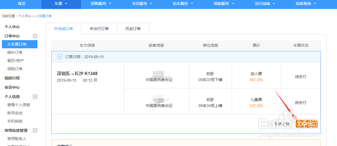This screenshot has height=146, width=337.
Task: Open 餐饮•特产 in the sidebar
Action: pos(16,61)
